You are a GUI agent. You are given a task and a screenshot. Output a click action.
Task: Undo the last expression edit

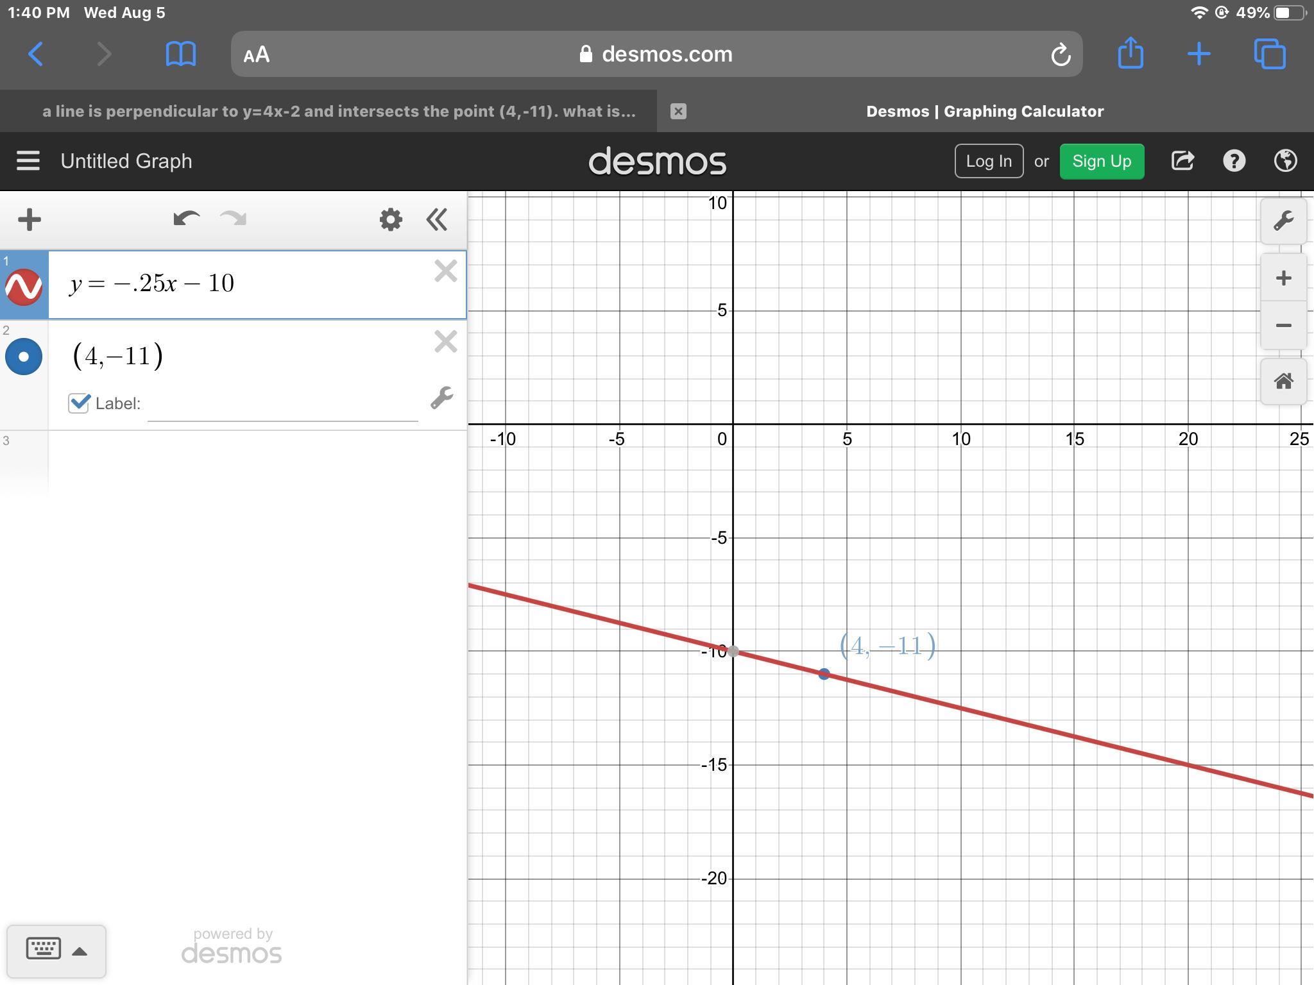tap(186, 219)
